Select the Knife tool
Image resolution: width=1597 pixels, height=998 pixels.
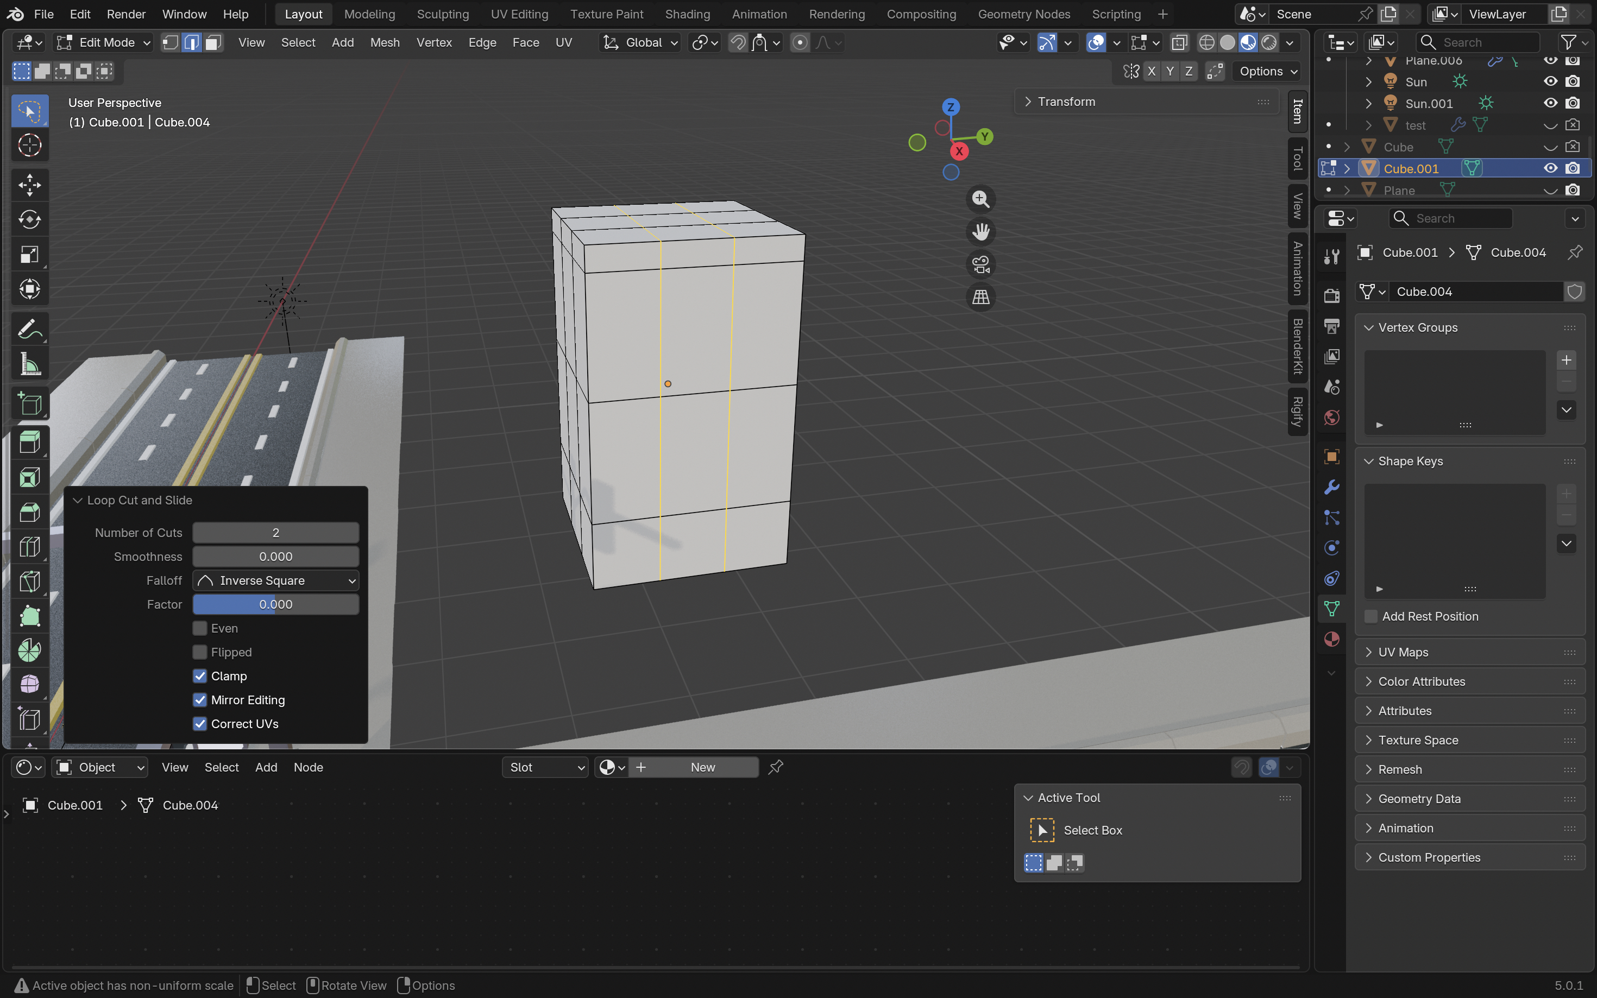(x=30, y=581)
